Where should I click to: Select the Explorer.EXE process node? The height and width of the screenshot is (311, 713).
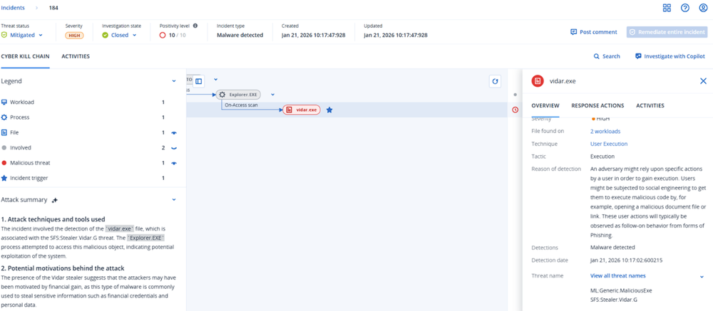239,94
